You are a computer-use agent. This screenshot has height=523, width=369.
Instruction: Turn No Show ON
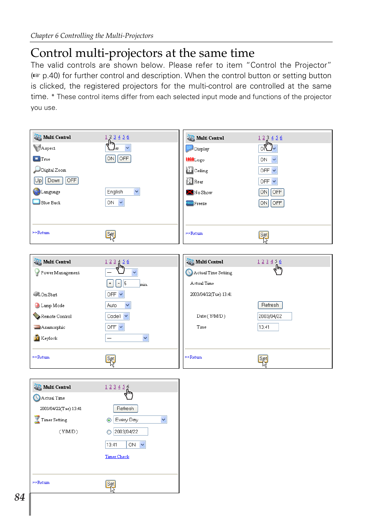point(264,192)
